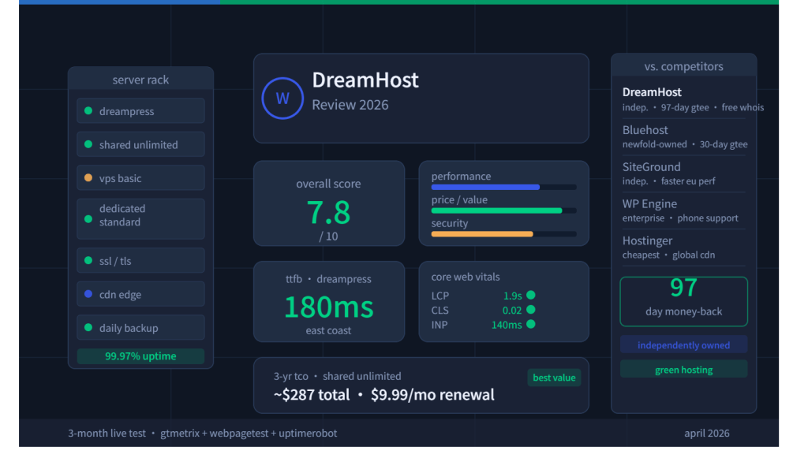Image resolution: width=808 pixels, height=458 pixels.
Task: Click the enterprise phone support detail
Action: (x=680, y=218)
